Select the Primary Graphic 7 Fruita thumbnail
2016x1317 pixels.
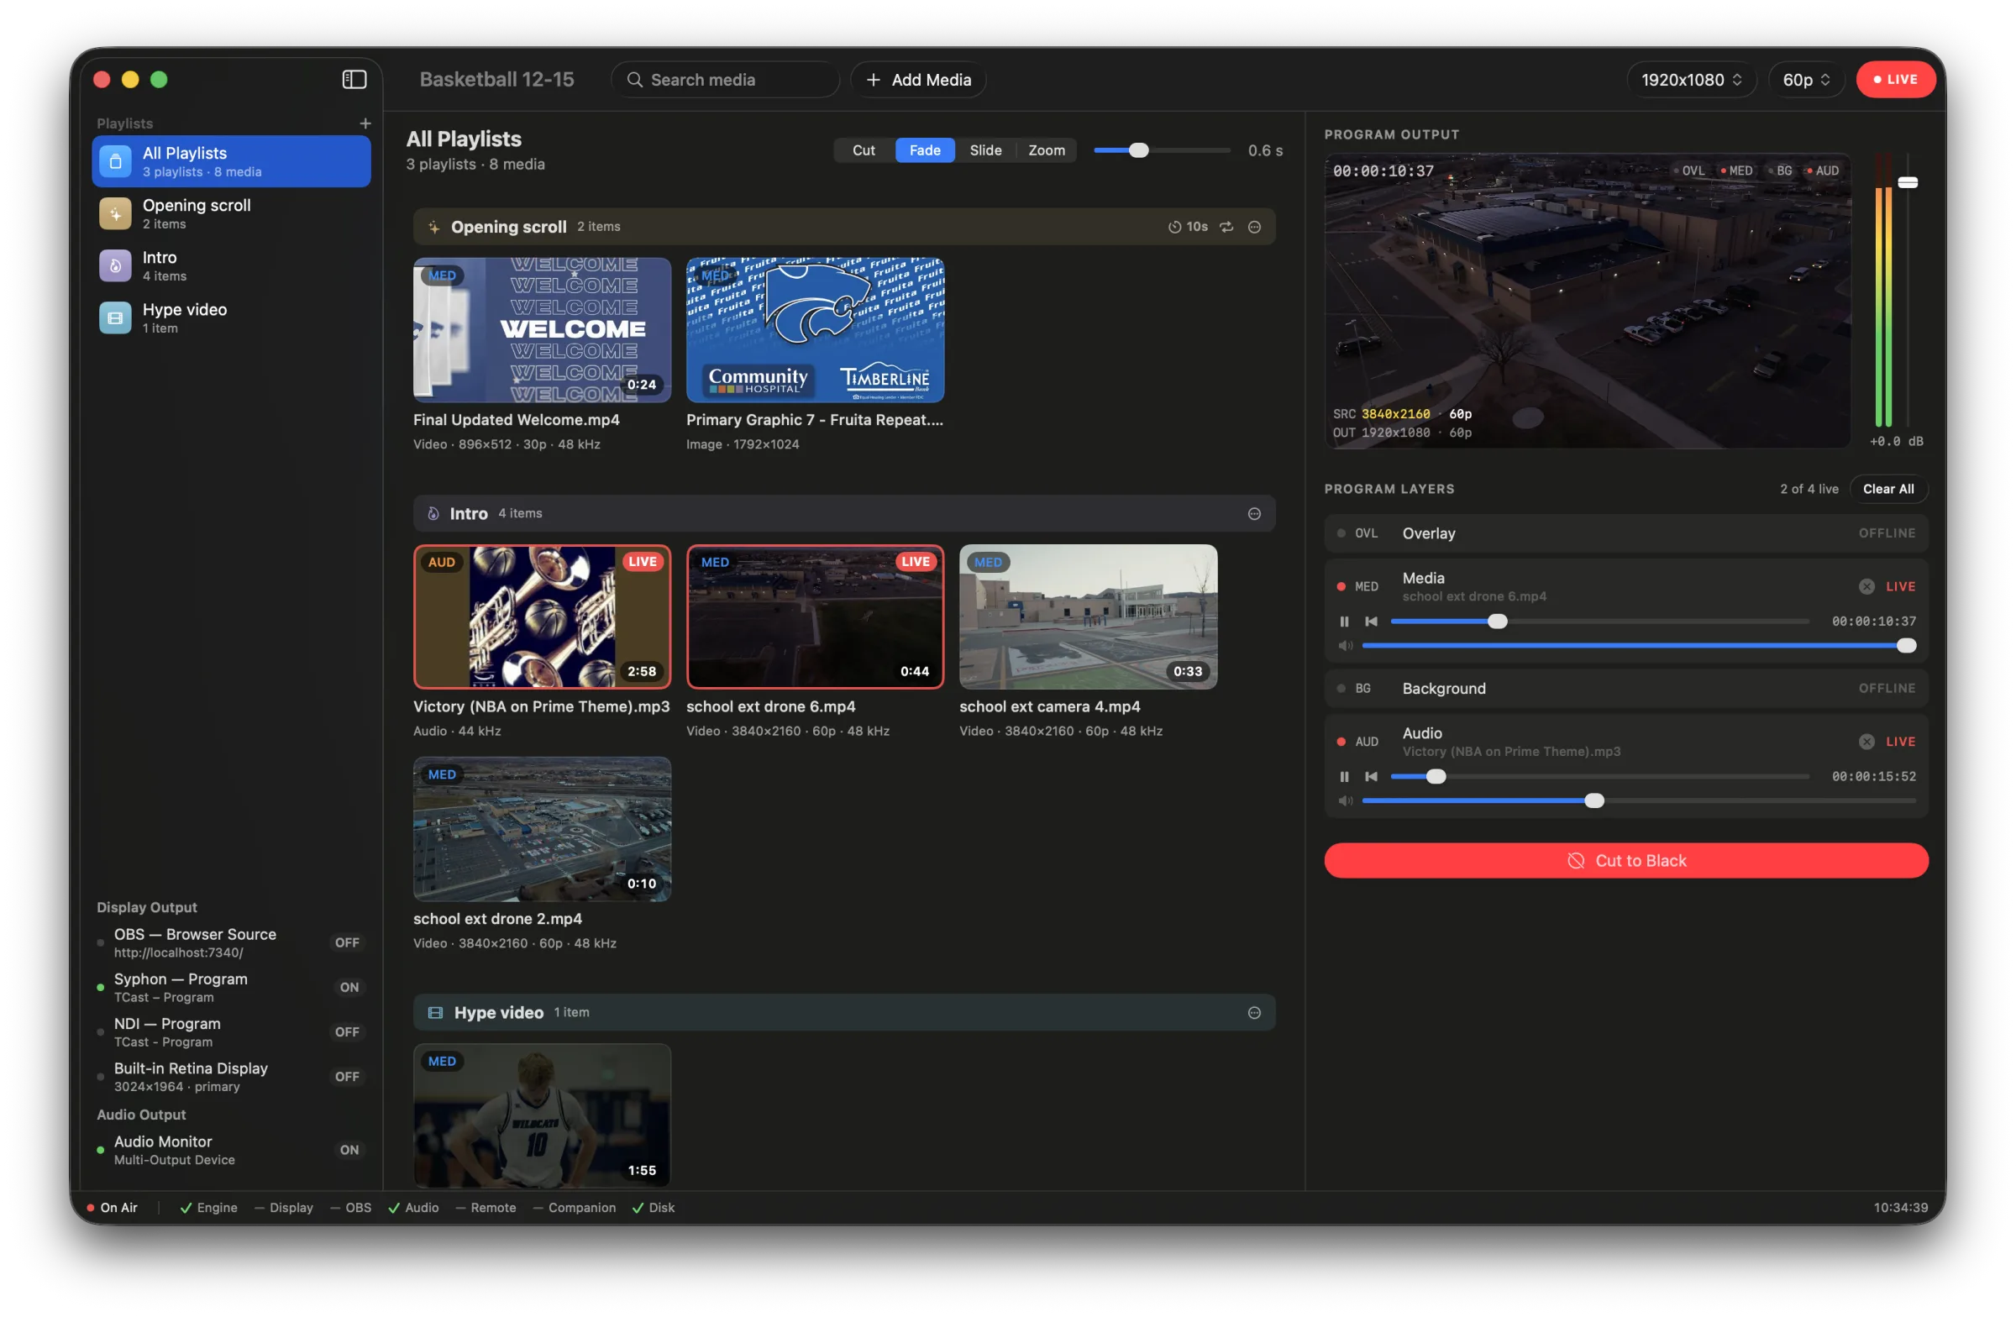click(815, 330)
